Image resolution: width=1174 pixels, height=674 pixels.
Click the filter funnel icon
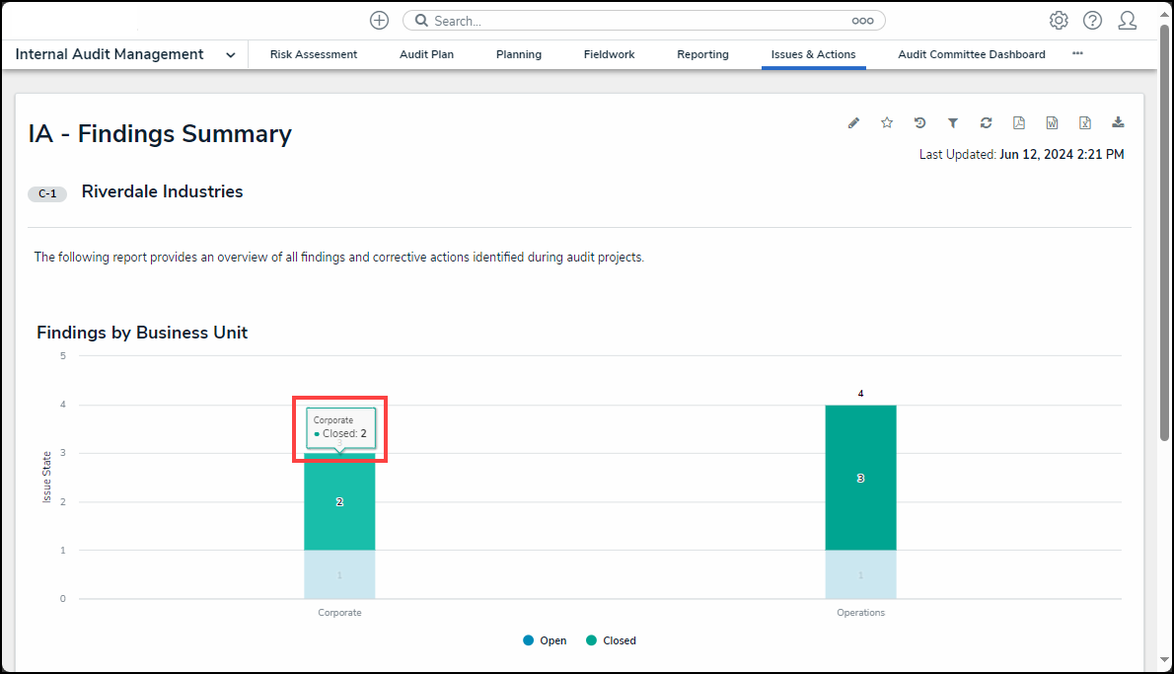pos(953,123)
